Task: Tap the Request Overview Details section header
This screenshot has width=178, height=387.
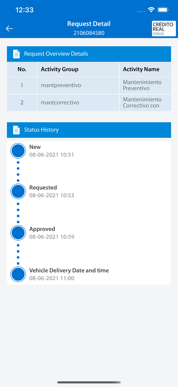Action: tap(89, 54)
